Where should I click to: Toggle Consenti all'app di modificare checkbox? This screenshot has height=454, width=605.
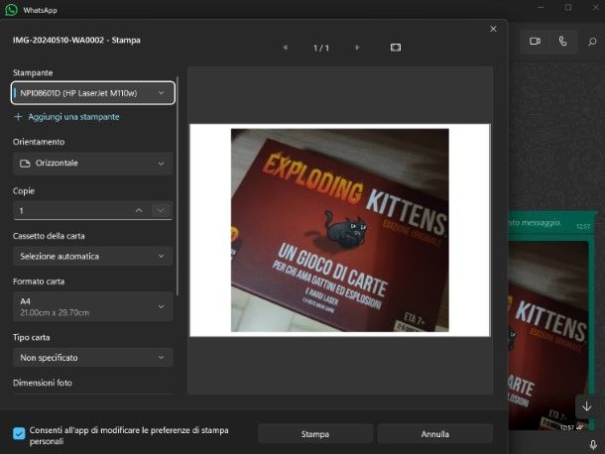pyautogui.click(x=19, y=433)
